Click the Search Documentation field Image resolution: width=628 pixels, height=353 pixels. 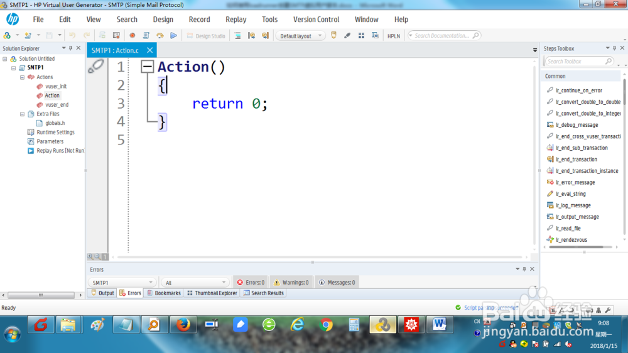tap(444, 36)
